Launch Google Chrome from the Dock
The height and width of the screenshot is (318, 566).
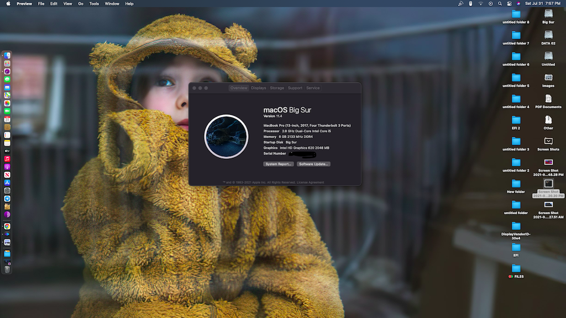(x=7, y=226)
